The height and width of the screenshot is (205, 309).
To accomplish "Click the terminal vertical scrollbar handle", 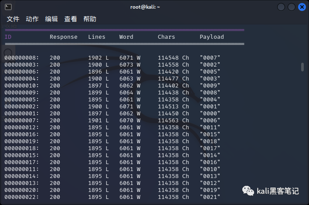I will [x=302, y=67].
